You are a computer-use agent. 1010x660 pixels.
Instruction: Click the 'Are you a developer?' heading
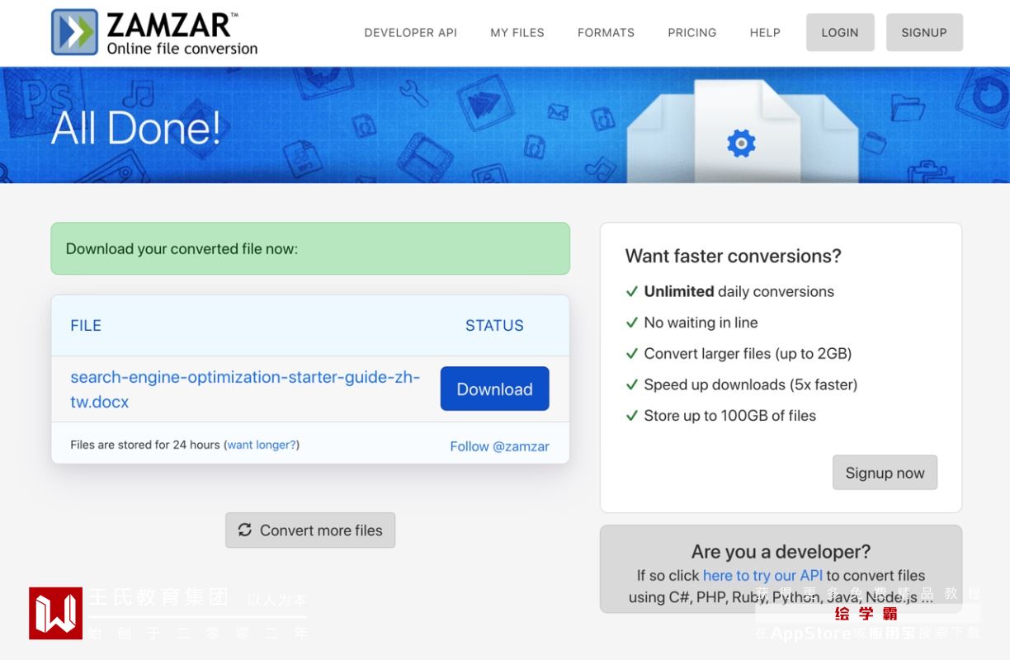[x=781, y=551]
